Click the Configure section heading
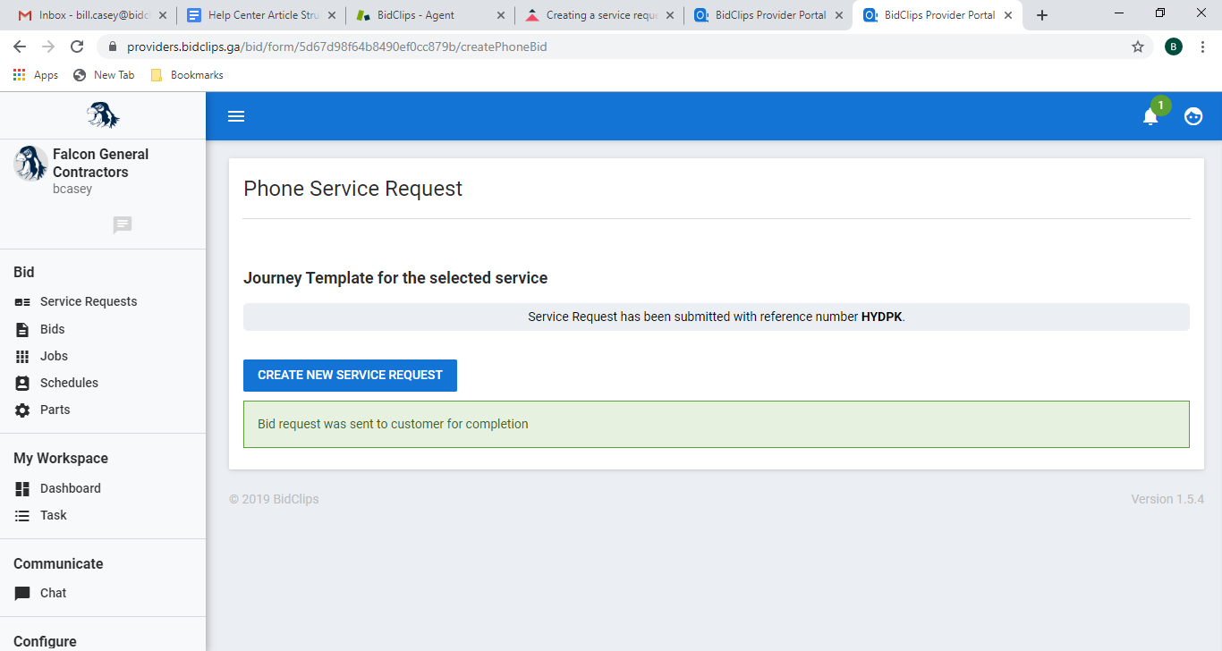1222x651 pixels. click(x=45, y=641)
